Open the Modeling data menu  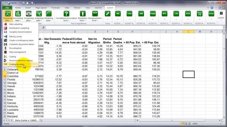tap(49, 16)
